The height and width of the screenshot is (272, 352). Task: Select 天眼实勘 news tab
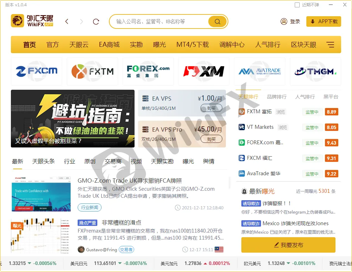coord(162,161)
